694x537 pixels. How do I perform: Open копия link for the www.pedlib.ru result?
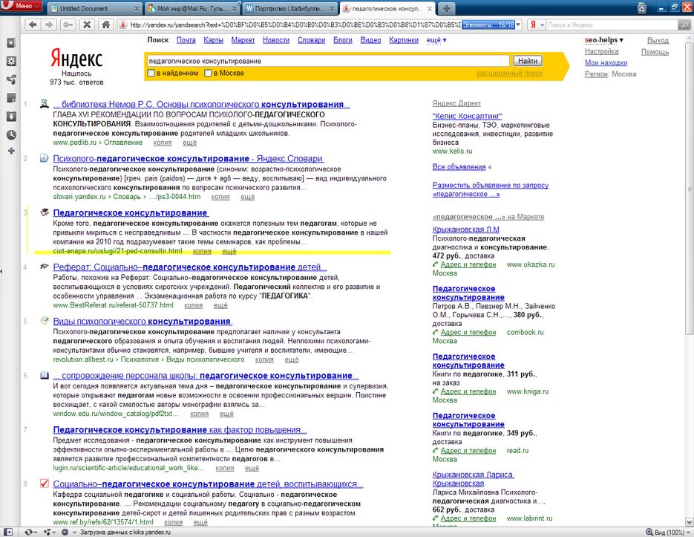163,143
